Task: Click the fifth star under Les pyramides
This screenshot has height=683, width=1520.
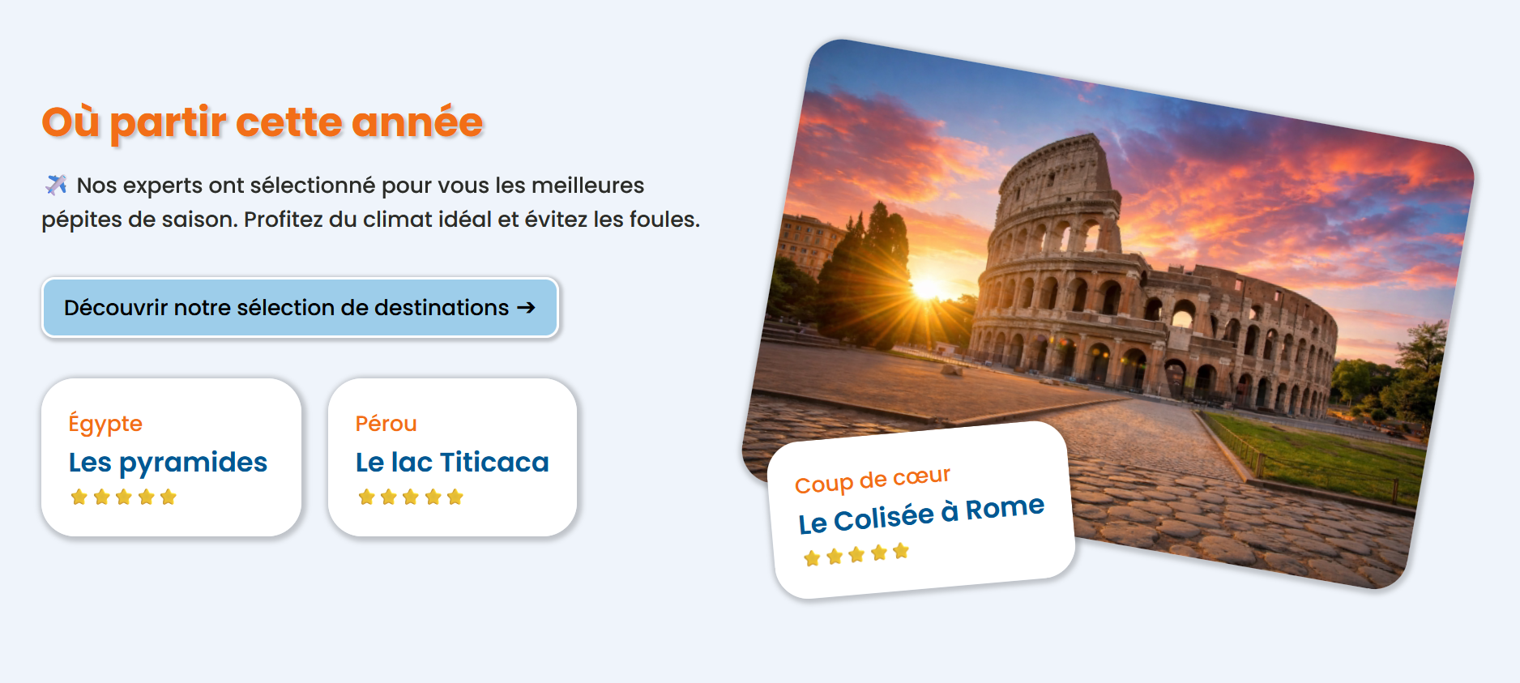Action: (169, 497)
